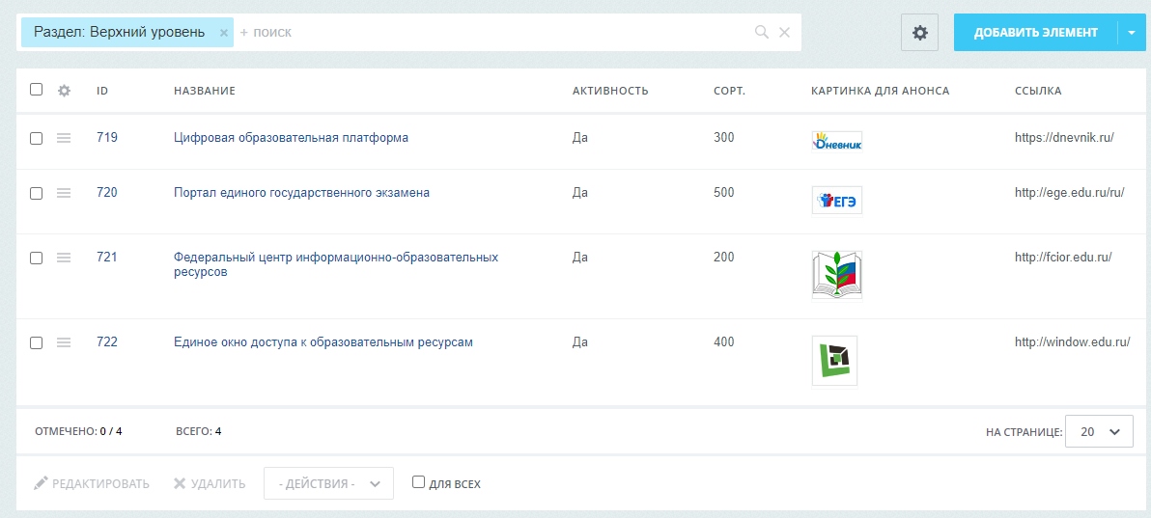Open the hamburger action menu for row 722
This screenshot has width=1151, height=518.
[x=64, y=342]
